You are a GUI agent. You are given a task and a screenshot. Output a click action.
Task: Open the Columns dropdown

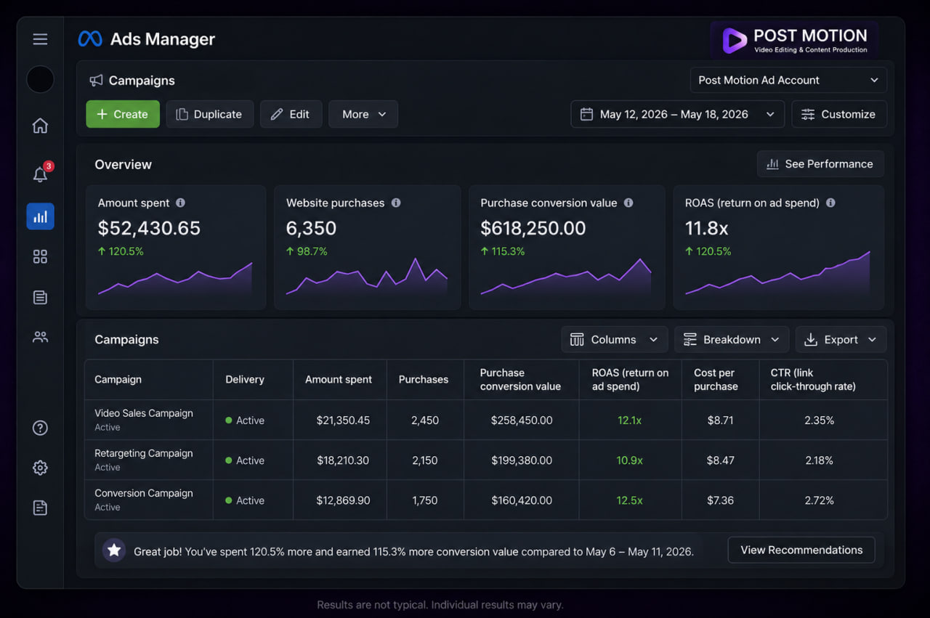point(614,339)
